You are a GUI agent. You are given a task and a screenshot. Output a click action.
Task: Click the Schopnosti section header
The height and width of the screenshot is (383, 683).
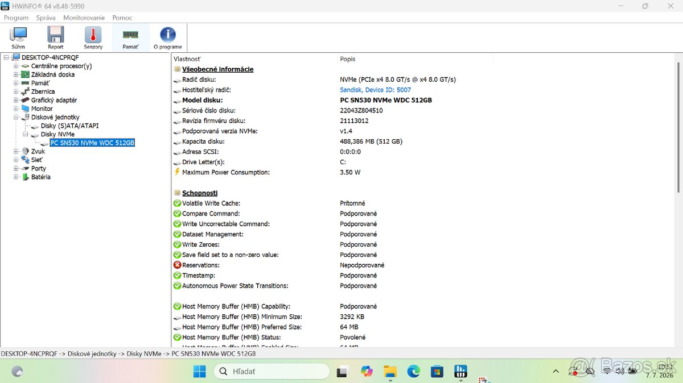point(200,193)
